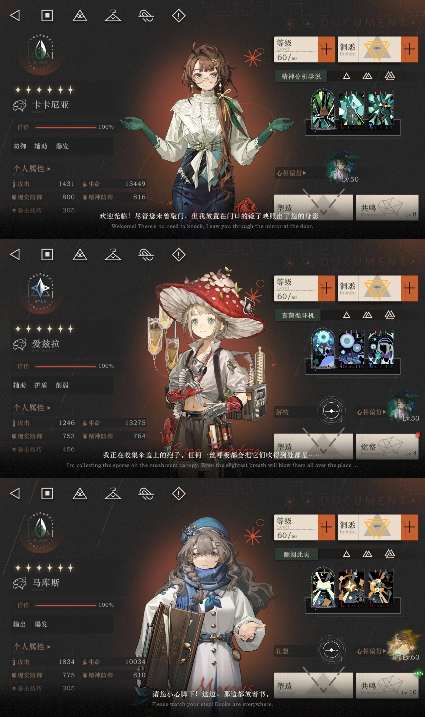Click Marcus's 信任 100% trust bar

click(65, 605)
